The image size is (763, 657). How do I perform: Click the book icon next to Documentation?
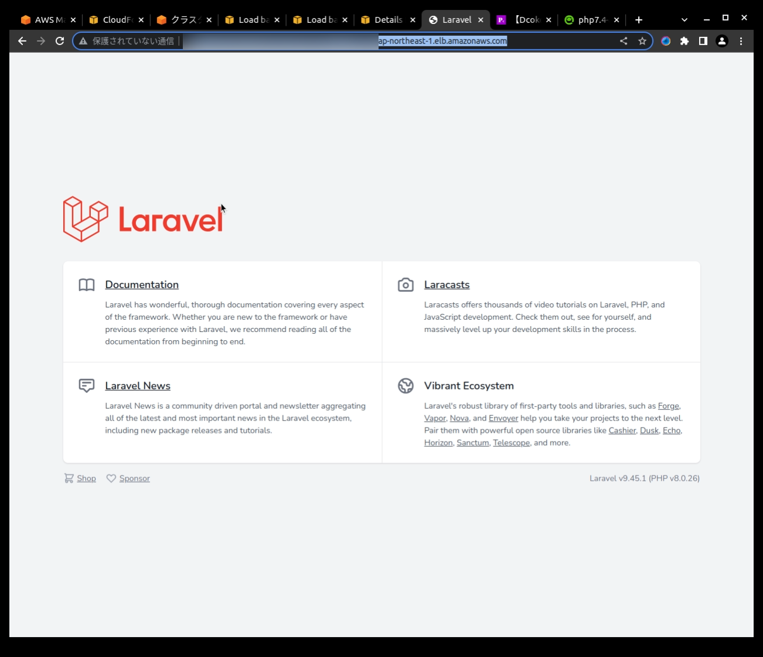pos(86,285)
